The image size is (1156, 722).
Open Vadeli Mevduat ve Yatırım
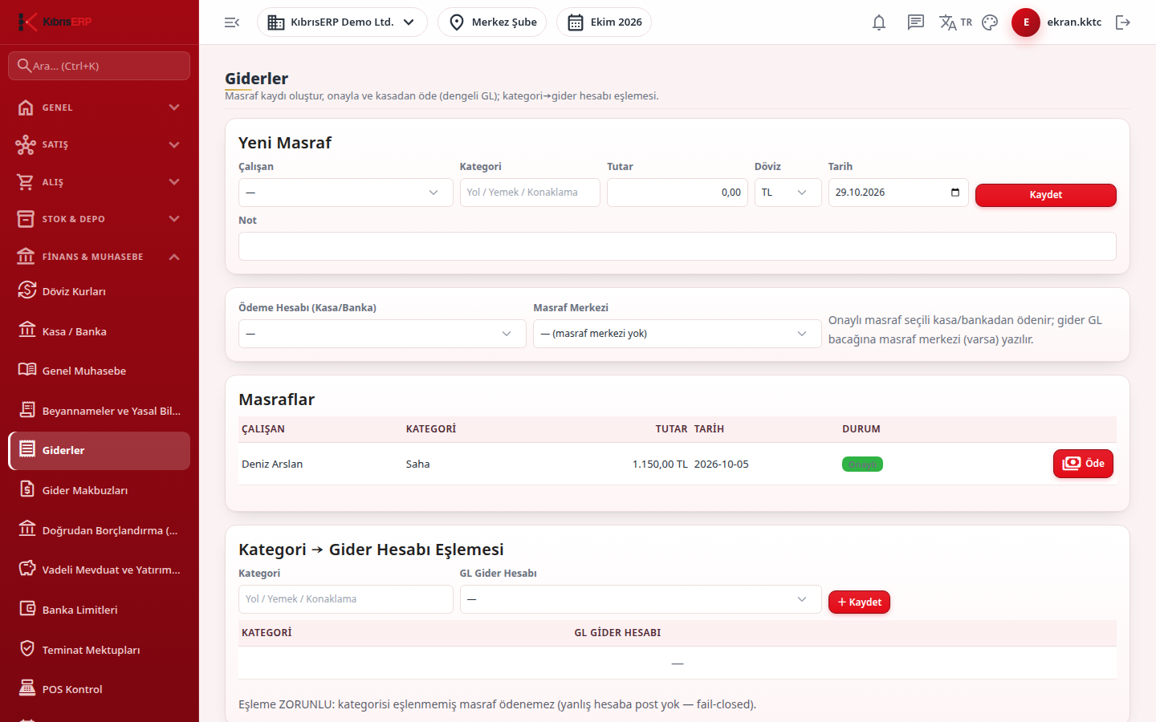tap(100, 570)
